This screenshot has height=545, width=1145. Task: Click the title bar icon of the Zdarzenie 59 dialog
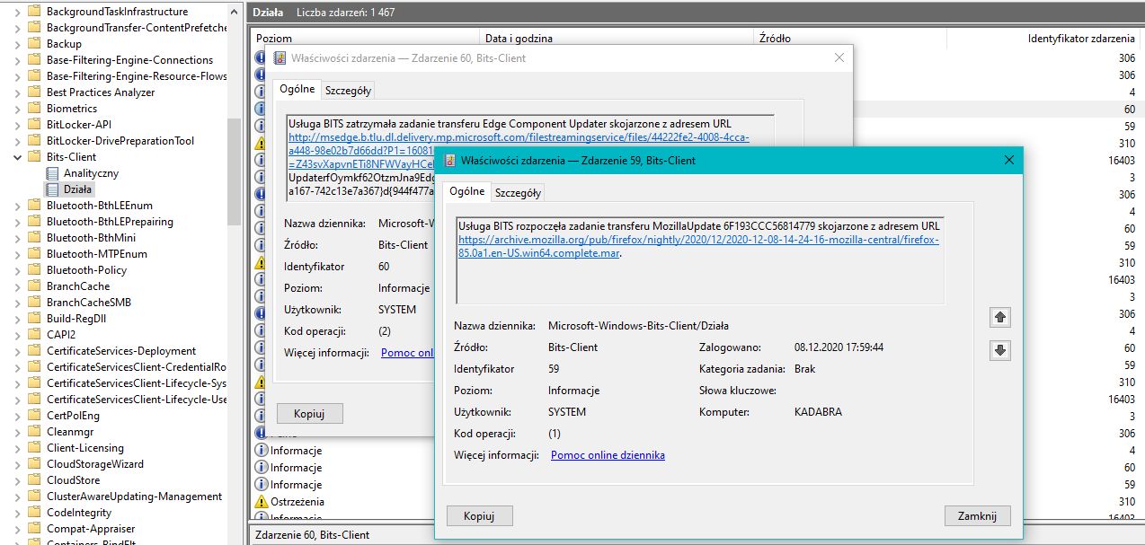click(x=449, y=161)
